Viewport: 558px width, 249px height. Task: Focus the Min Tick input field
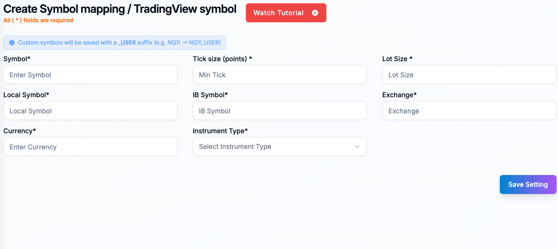coord(280,75)
